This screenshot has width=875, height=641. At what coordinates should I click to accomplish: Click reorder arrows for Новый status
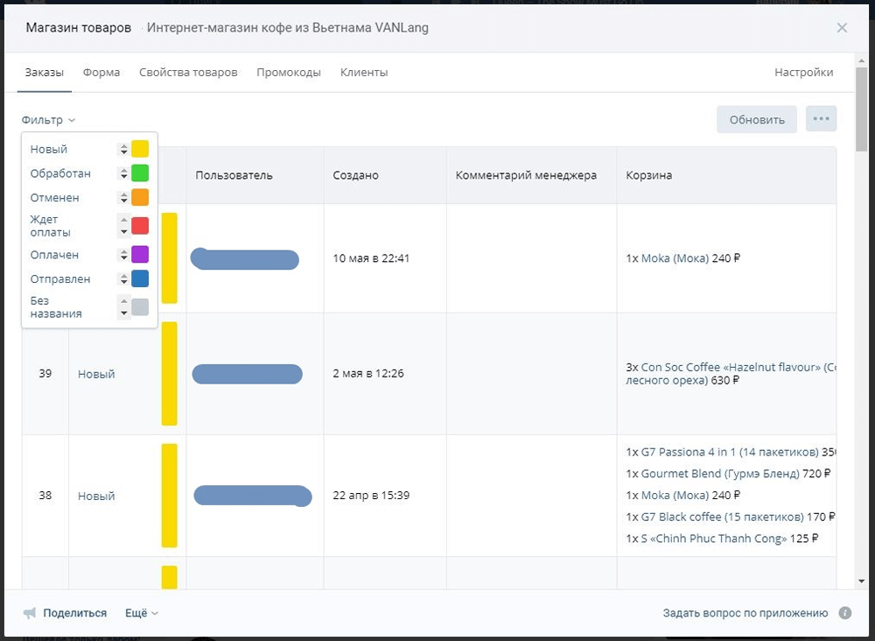click(124, 149)
